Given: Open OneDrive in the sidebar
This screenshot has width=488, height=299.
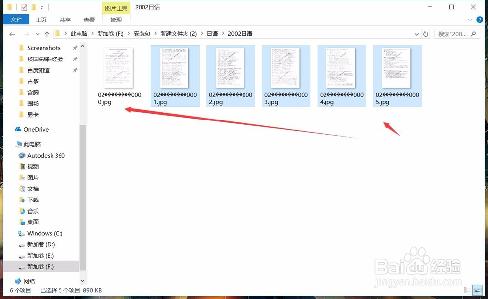Looking at the screenshot, I should [x=35, y=129].
